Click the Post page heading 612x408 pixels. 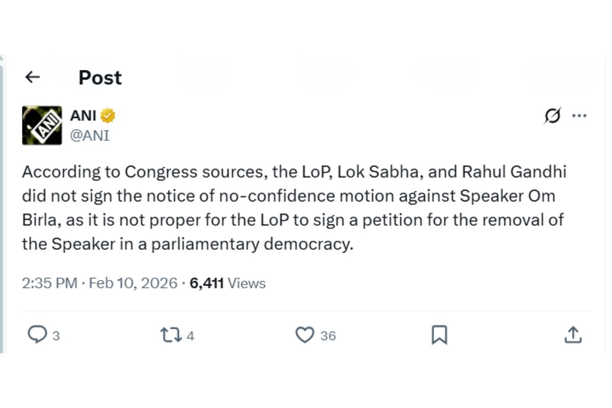(x=100, y=78)
